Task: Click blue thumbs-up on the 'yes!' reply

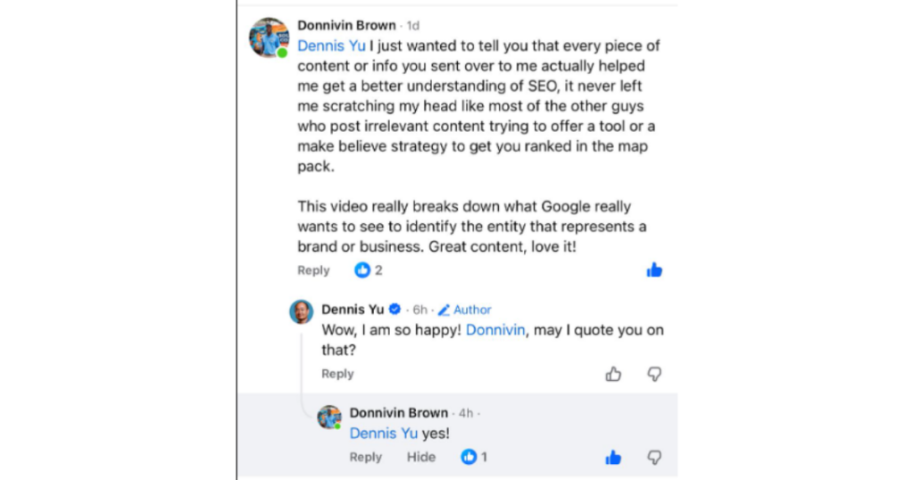Action: 613,457
